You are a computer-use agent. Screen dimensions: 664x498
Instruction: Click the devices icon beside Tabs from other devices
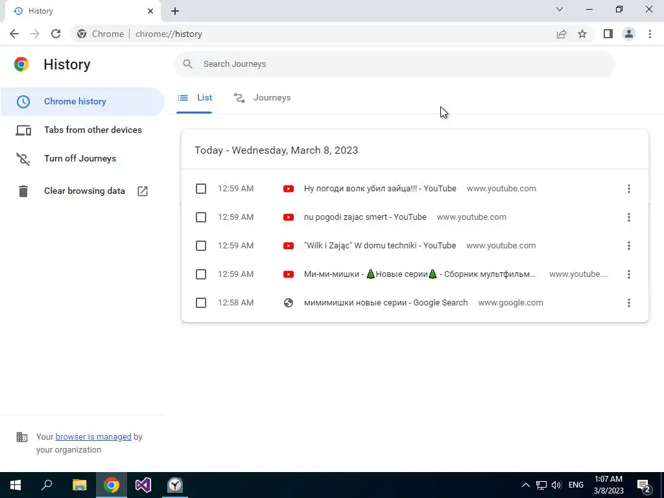[x=23, y=130]
